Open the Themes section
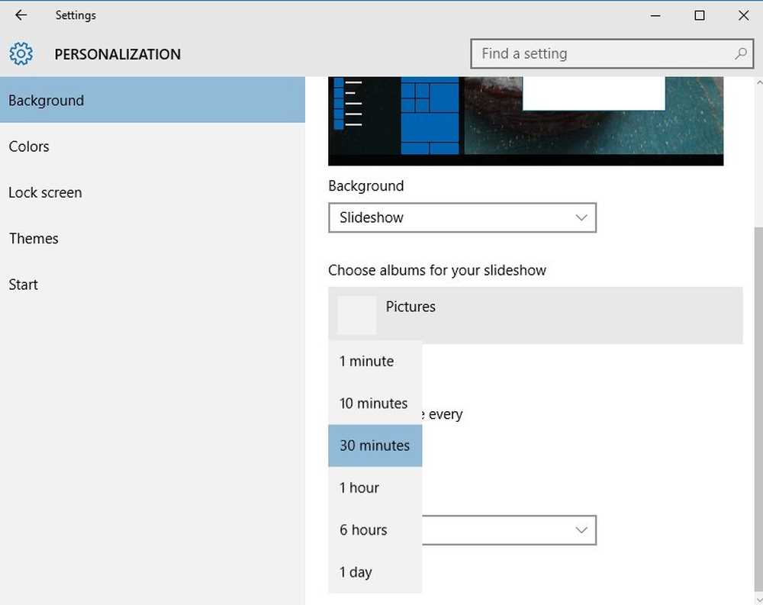Screen dimensions: 763x605 click(x=34, y=239)
